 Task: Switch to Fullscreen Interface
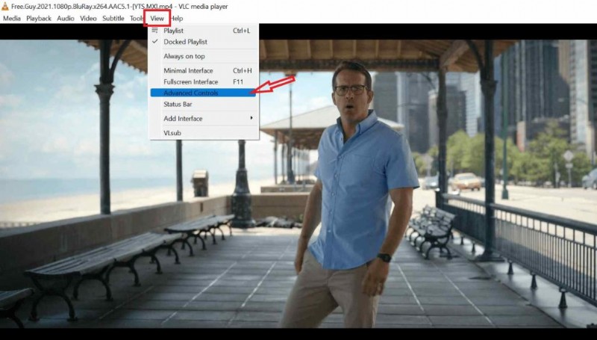[x=204, y=82]
